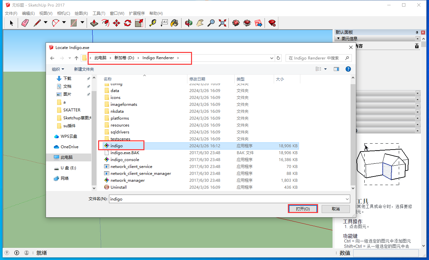Click the Zoom Extents tool
The image size is (429, 260).
(222, 23)
